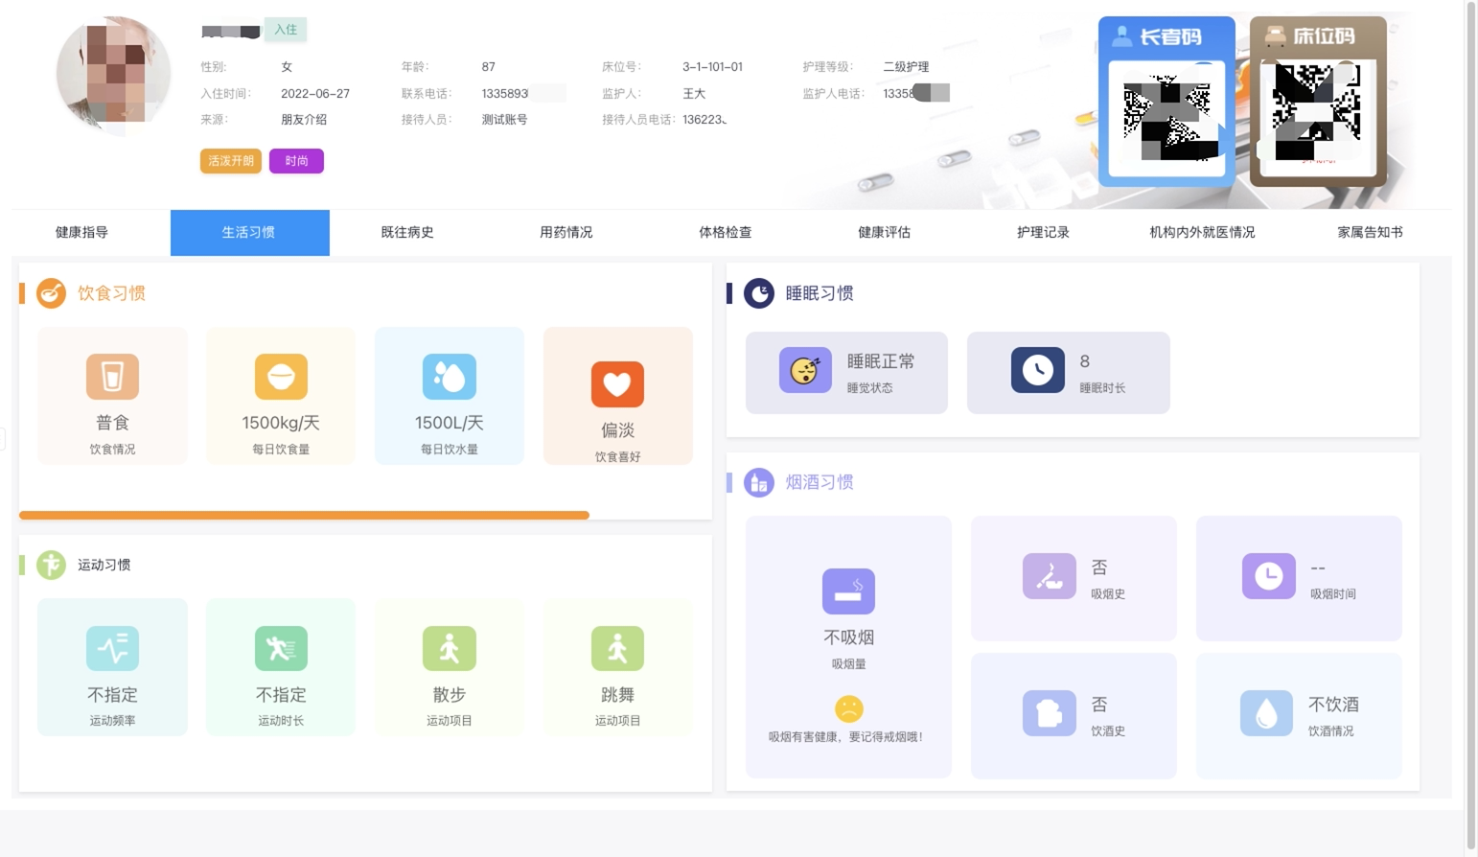Switch to 家属告知书 tab
1478x857 pixels.
coord(1370,232)
